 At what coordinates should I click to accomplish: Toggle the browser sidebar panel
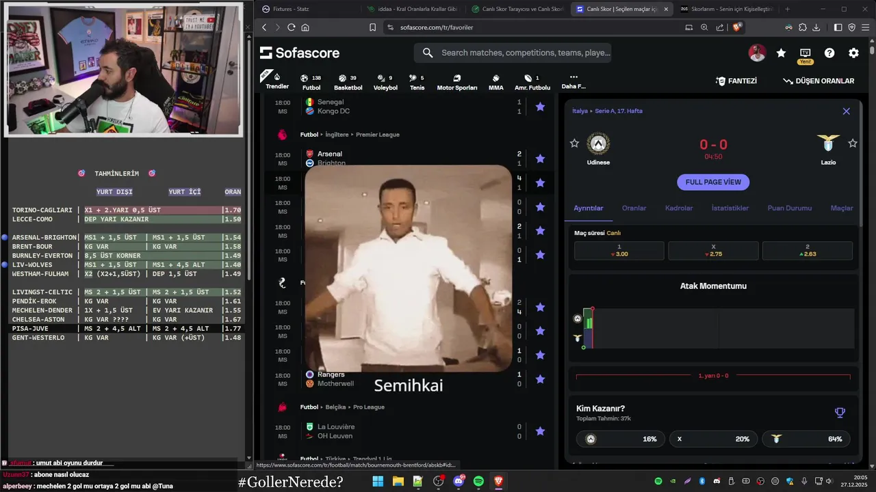click(x=838, y=27)
